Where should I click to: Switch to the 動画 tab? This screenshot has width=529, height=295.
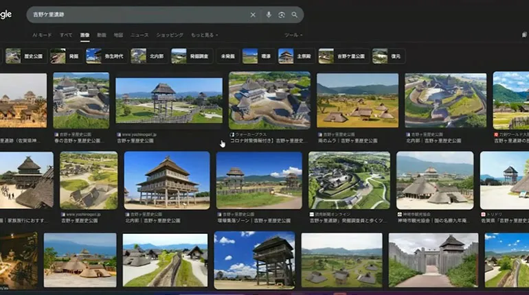(x=102, y=35)
